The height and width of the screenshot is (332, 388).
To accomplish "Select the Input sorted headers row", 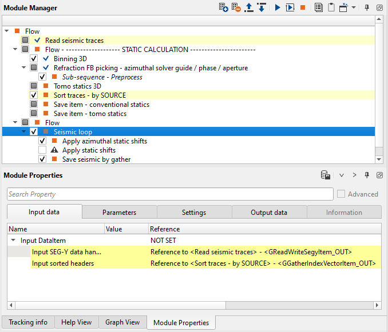I will click(x=63, y=263).
